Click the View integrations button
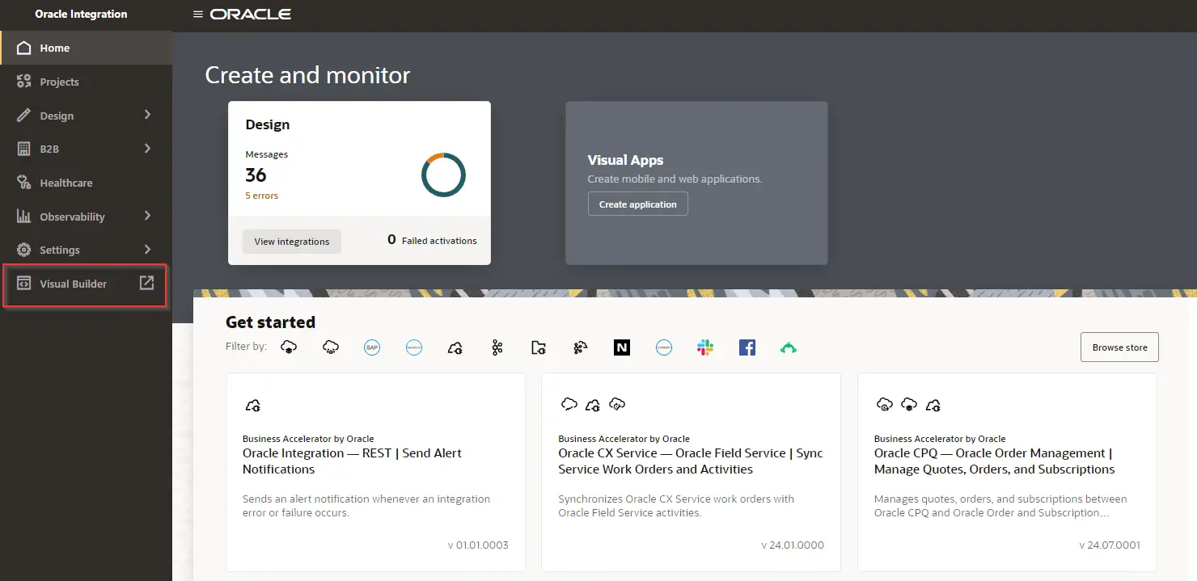This screenshot has width=1197, height=581. 292,241
